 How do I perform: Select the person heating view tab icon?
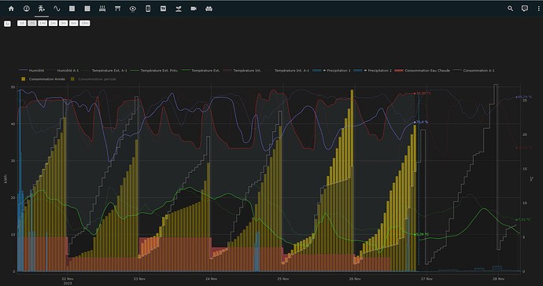click(x=42, y=9)
